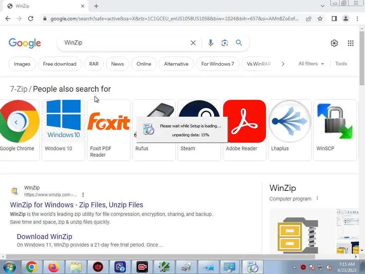Show more filter chips with right chevron

283,64
